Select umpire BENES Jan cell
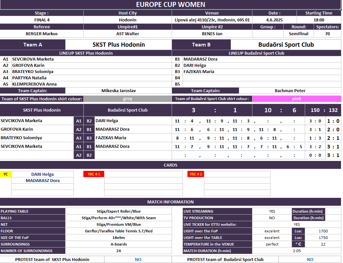 (212, 34)
